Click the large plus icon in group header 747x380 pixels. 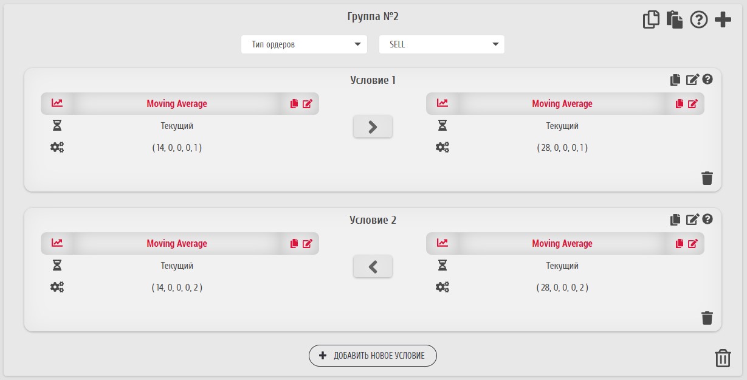(x=723, y=19)
